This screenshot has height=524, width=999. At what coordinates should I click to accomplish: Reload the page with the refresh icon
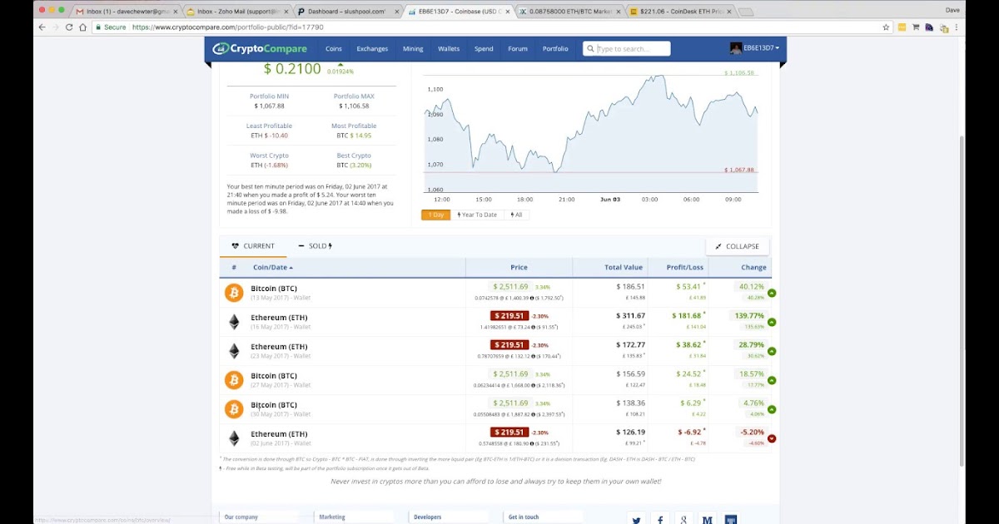[x=69, y=27]
